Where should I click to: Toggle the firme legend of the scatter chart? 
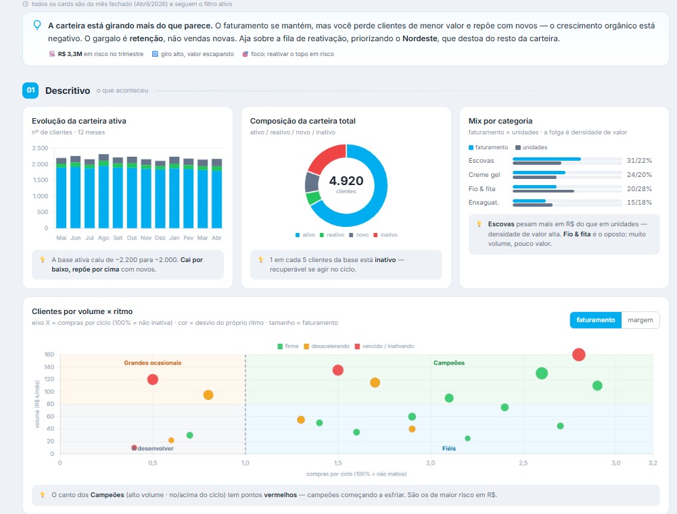coord(288,346)
